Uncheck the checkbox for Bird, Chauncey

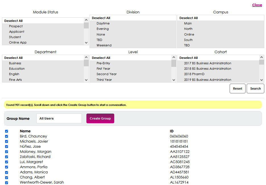[7, 136]
